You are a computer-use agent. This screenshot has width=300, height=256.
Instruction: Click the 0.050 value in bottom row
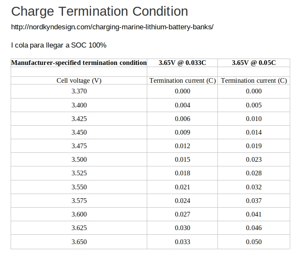click(x=254, y=242)
